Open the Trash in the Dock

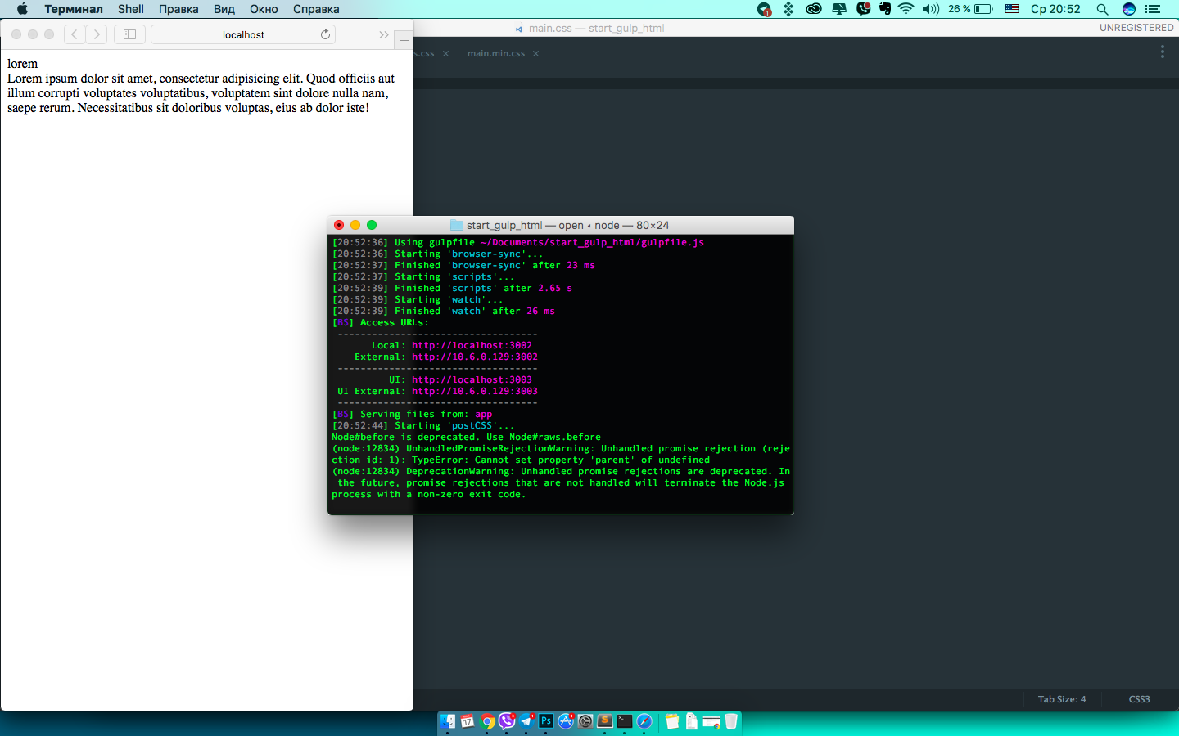tap(731, 721)
